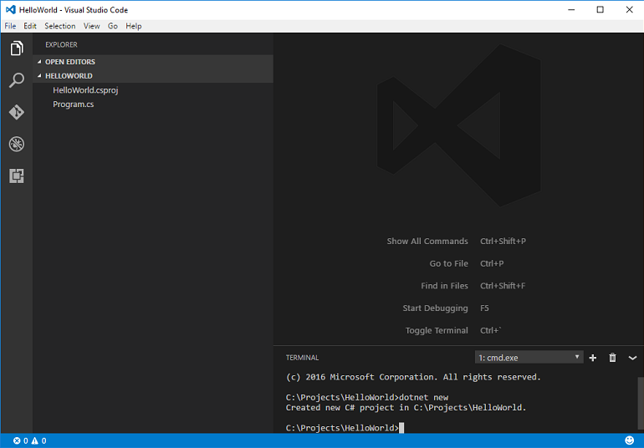Viewport: 644px width, 448px height.
Task: Click the Ctrl+Shift+F shortcut text
Action: pos(503,286)
